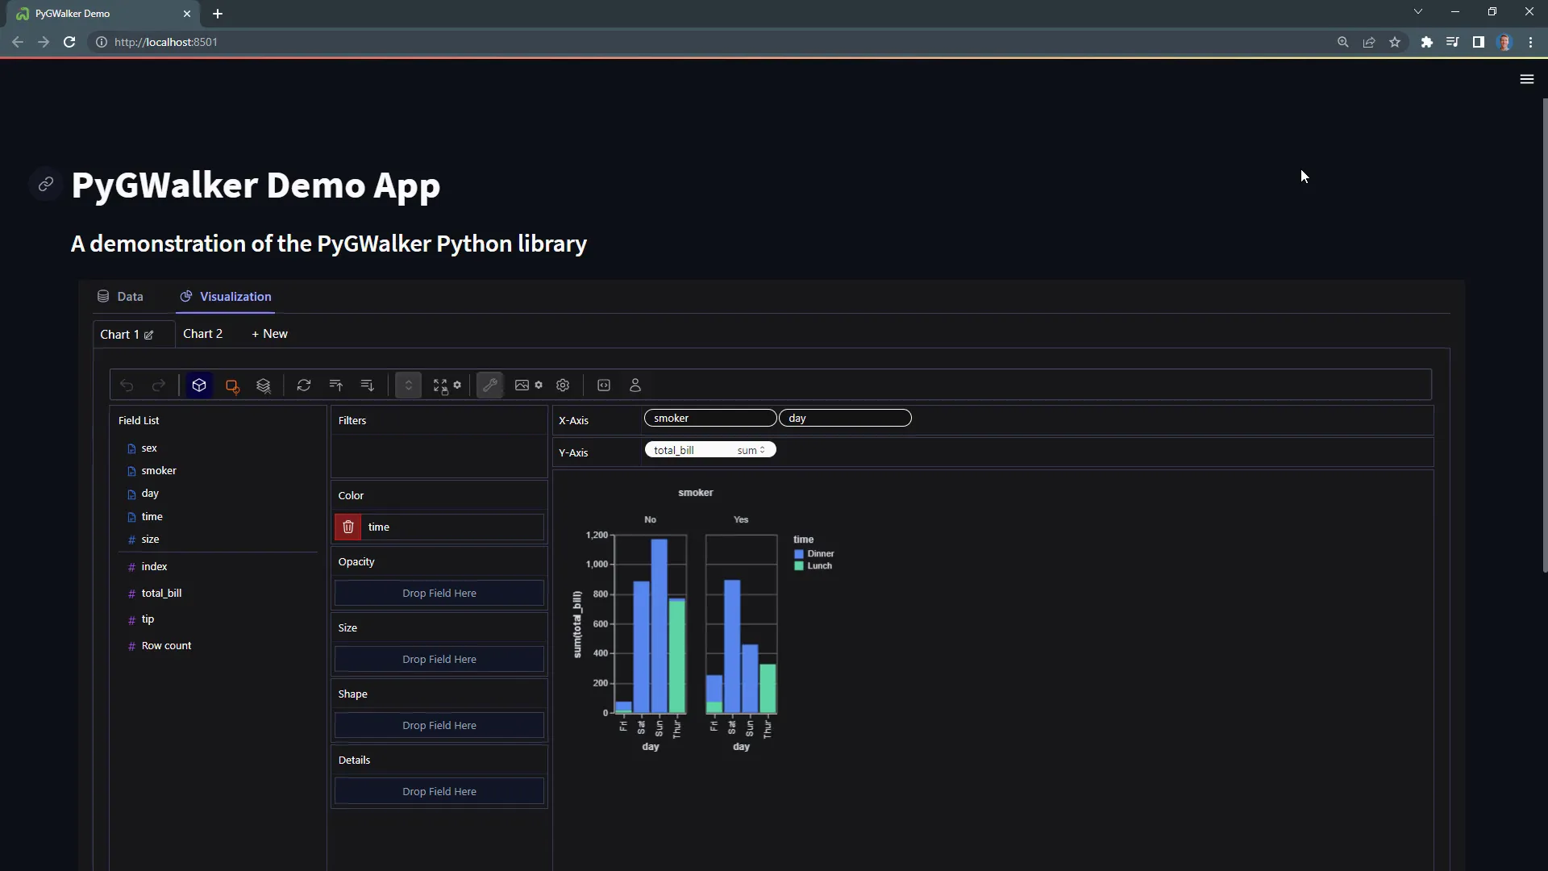Open the export image settings icon

tap(539, 385)
